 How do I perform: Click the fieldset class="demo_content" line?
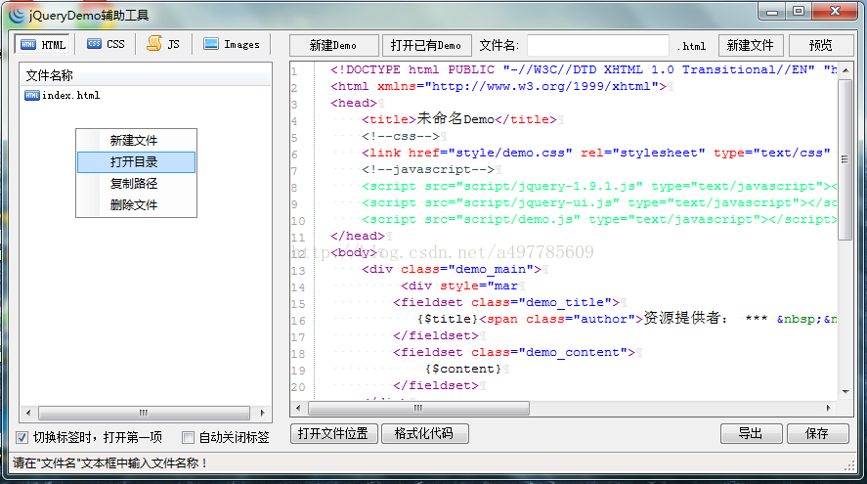click(514, 352)
